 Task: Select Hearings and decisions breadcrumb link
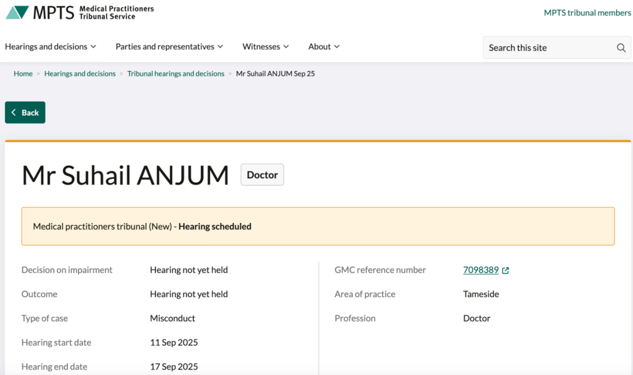[80, 74]
